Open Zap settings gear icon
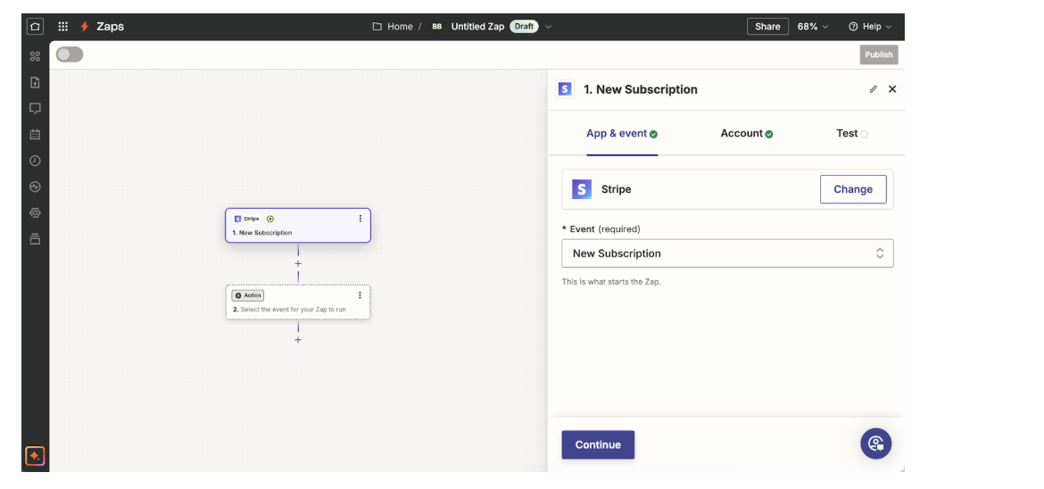Viewport: 1044px width, 489px height. click(x=36, y=213)
